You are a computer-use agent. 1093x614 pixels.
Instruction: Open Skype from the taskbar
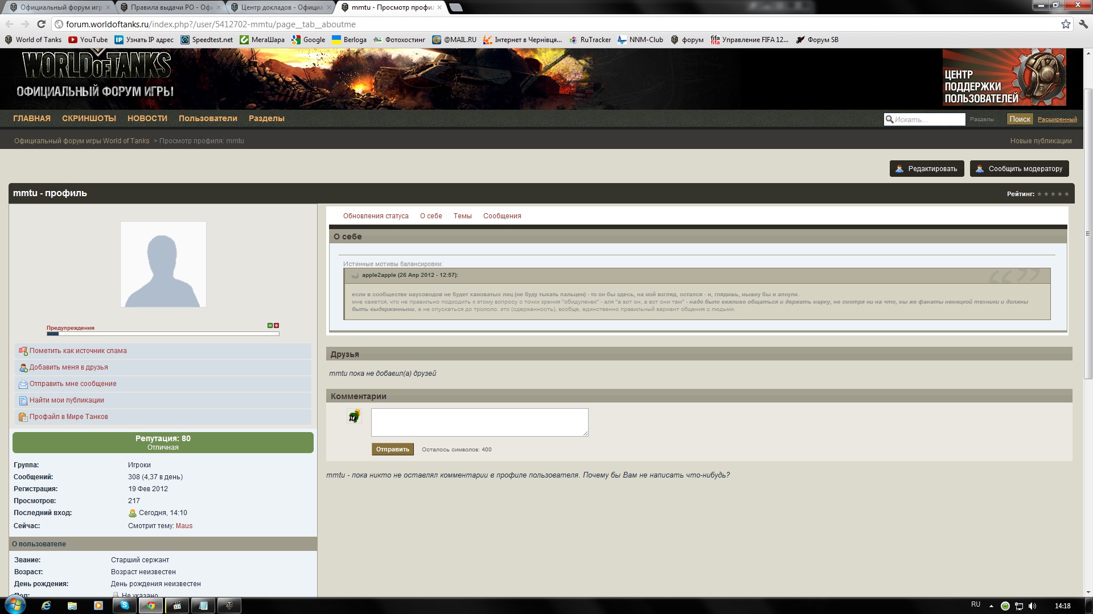click(125, 605)
